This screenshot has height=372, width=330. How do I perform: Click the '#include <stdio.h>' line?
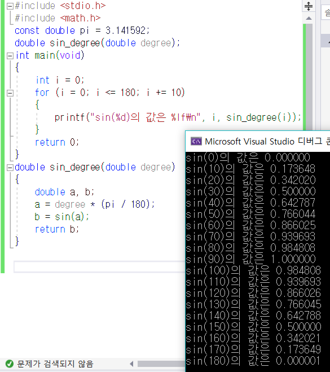pyautogui.click(x=60, y=6)
